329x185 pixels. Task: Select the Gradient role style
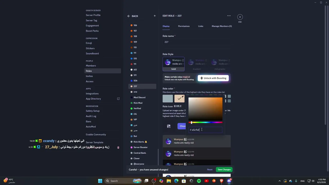(x=197, y=64)
